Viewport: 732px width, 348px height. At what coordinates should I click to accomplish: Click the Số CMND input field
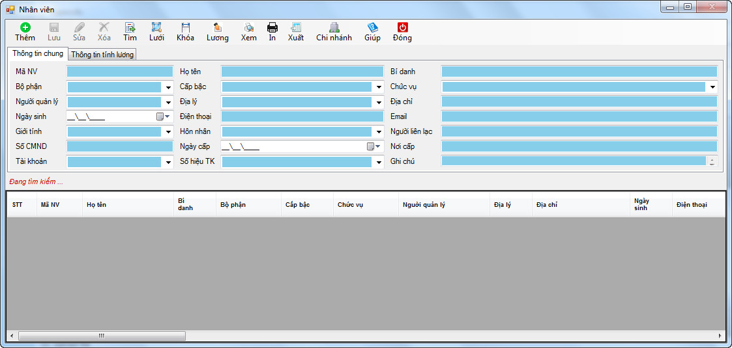point(120,146)
